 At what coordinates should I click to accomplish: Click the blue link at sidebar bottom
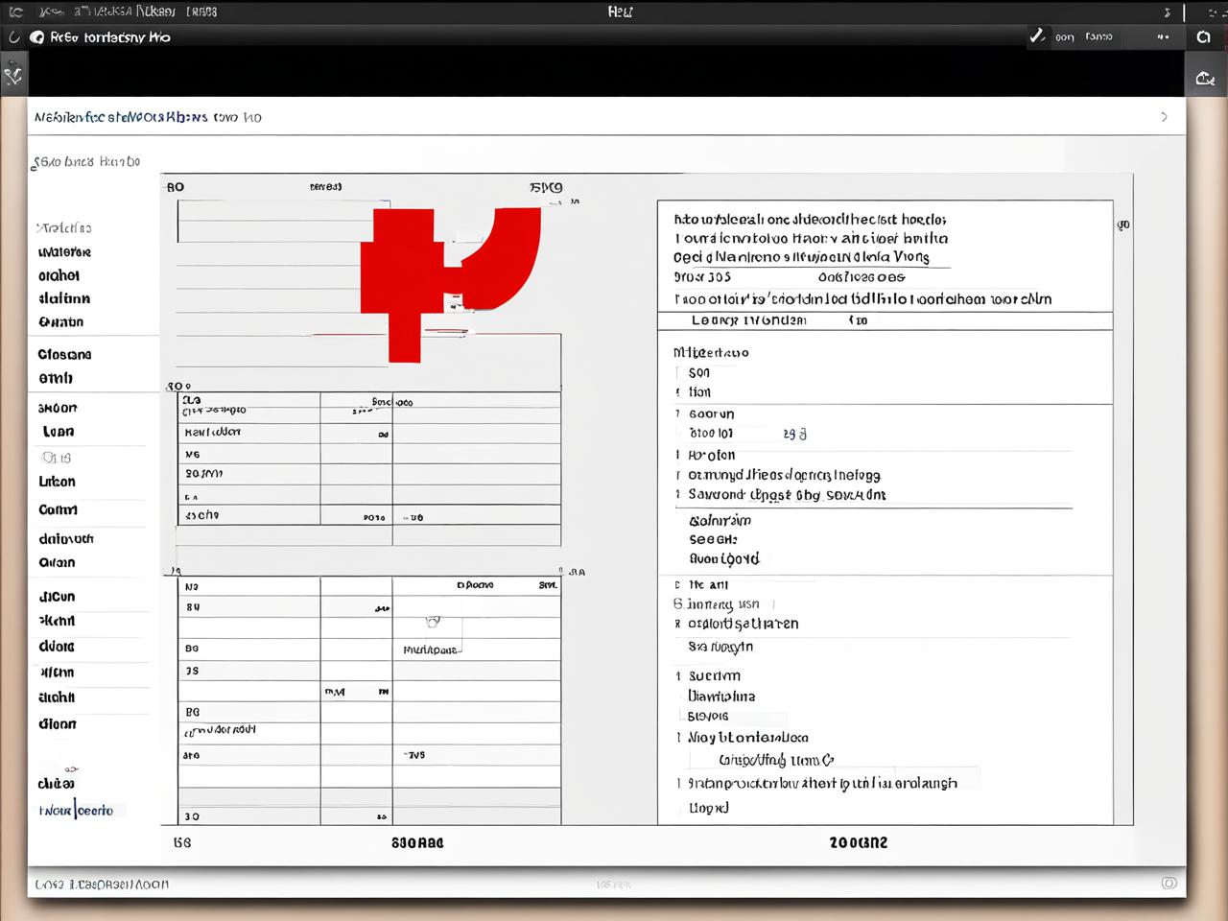click(x=76, y=811)
